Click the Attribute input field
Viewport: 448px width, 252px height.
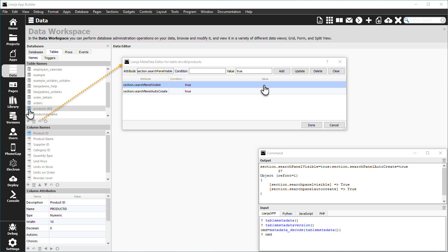pyautogui.click(x=155, y=71)
